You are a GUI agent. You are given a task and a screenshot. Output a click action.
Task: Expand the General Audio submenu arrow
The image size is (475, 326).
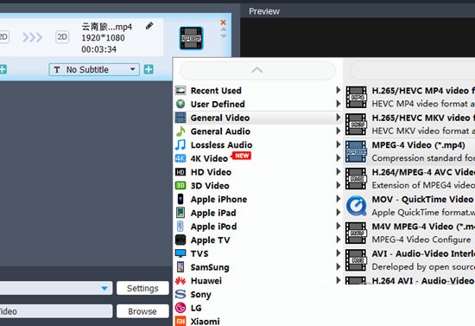coord(338,131)
